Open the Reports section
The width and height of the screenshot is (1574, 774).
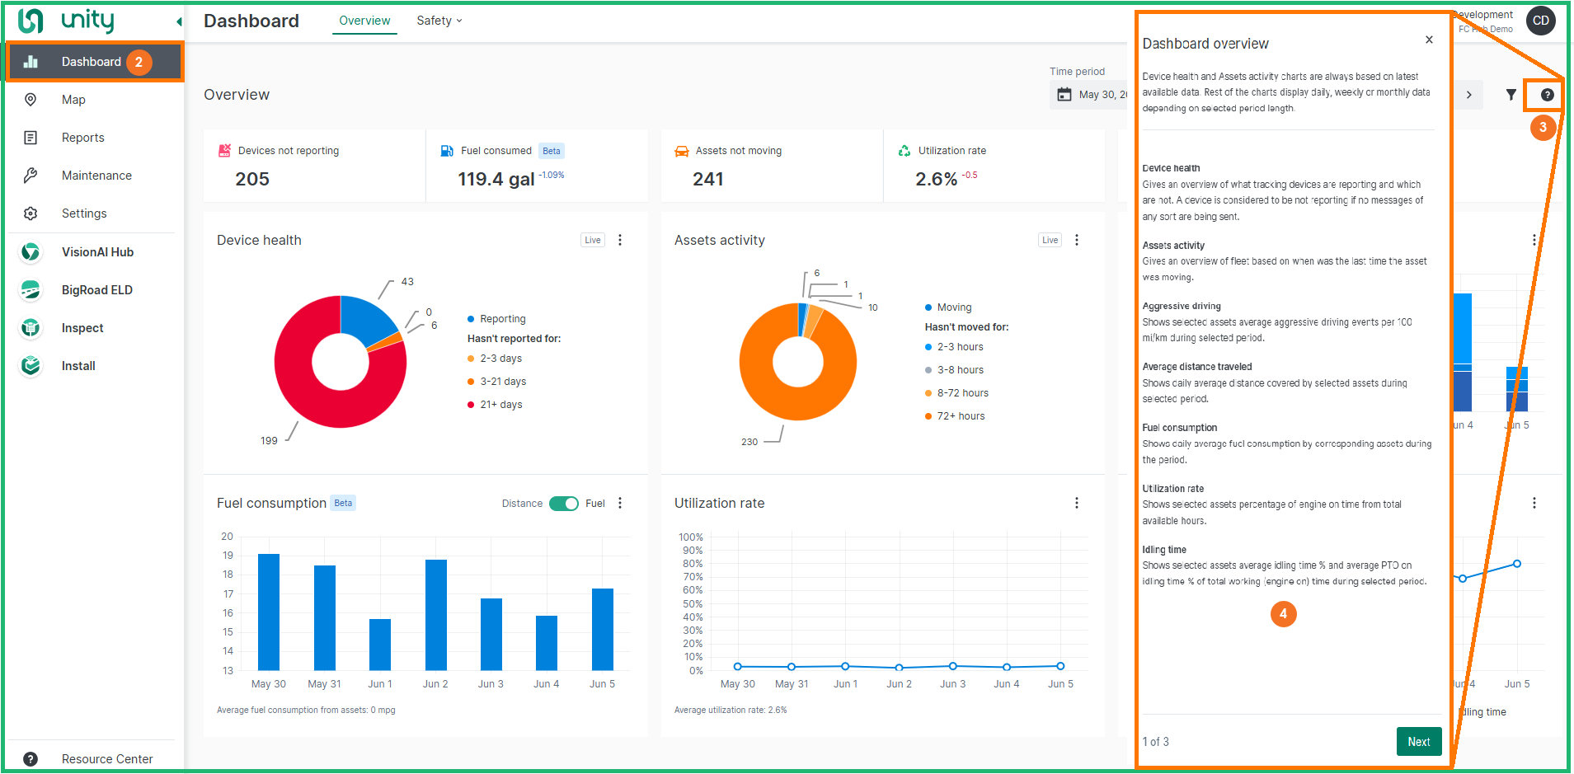[x=82, y=137]
